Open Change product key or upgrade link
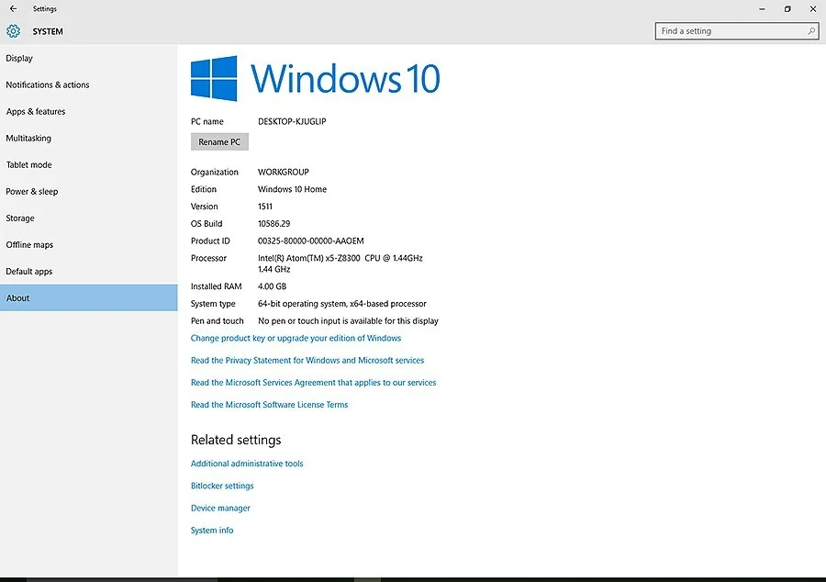 coord(296,338)
